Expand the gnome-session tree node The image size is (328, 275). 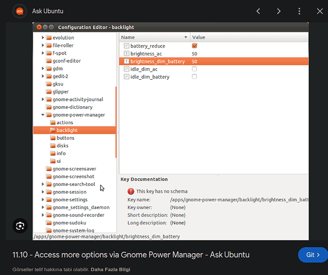tap(43, 192)
